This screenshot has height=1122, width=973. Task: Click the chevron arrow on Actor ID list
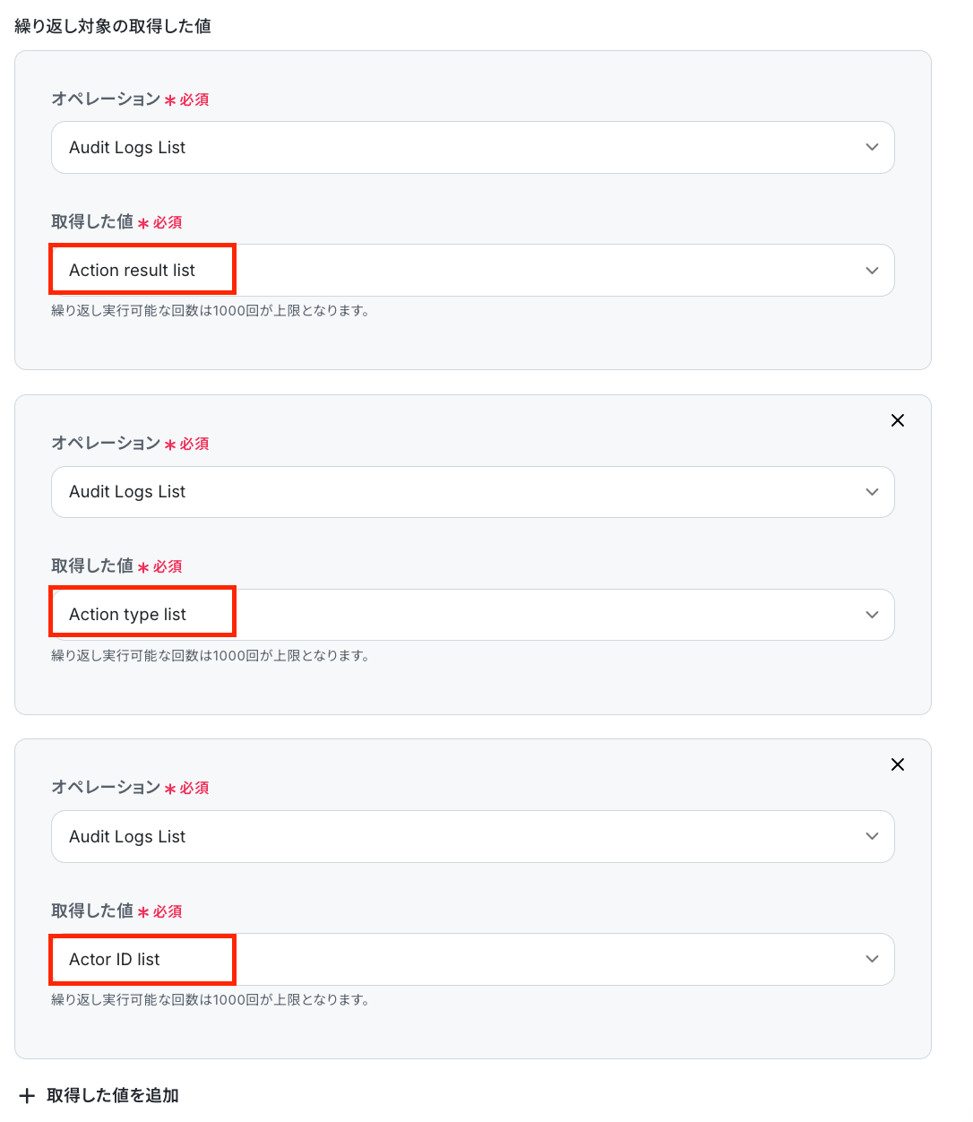point(872,959)
